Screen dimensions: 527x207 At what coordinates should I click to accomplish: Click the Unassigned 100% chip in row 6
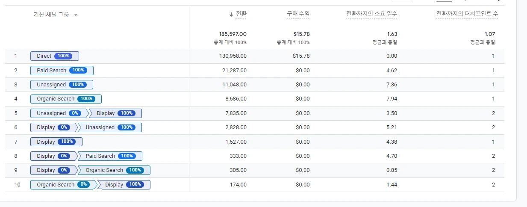(110, 127)
